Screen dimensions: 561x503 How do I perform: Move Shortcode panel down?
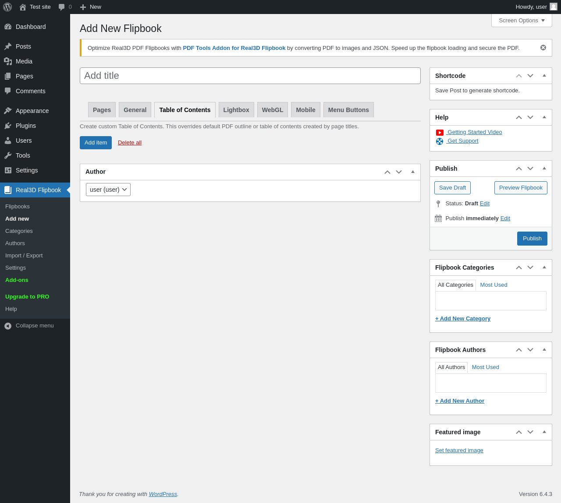tap(530, 76)
